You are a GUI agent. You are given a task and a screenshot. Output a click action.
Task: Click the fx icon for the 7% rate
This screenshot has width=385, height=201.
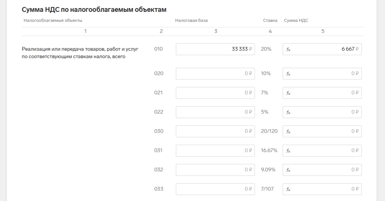(x=288, y=93)
